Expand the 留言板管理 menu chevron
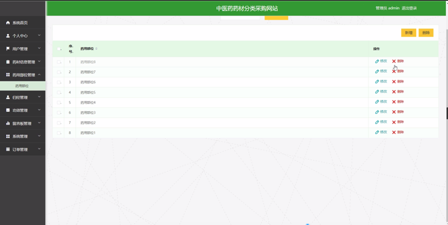 tap(39, 123)
